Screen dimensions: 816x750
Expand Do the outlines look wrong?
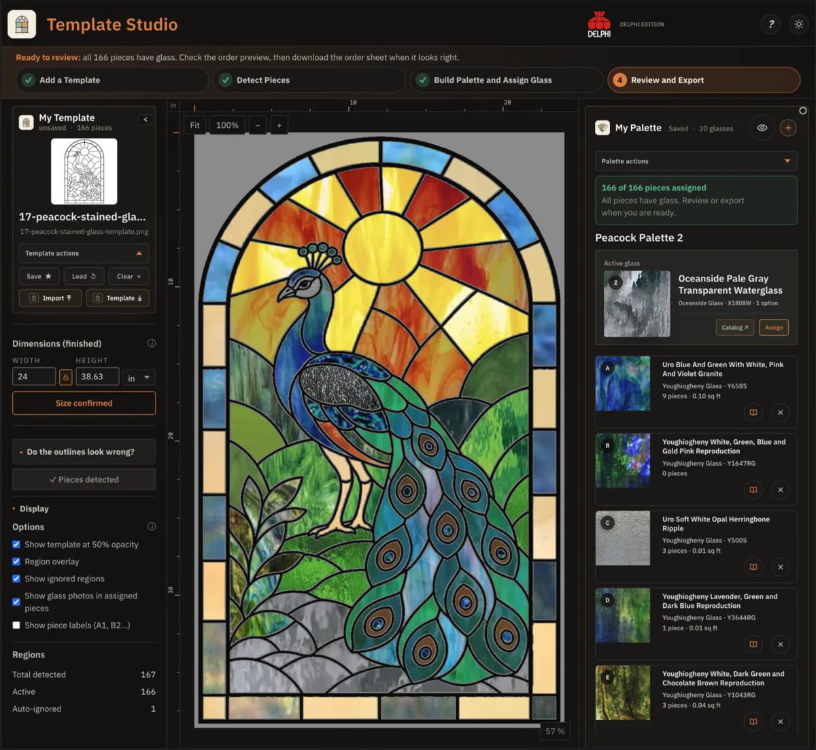click(84, 451)
